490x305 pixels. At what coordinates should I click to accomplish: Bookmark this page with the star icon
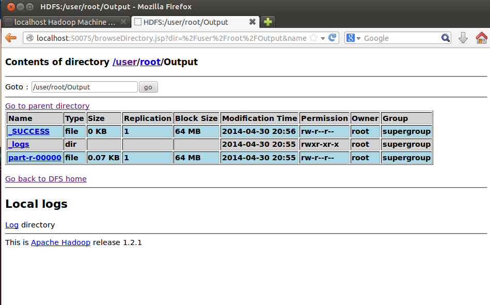point(313,38)
